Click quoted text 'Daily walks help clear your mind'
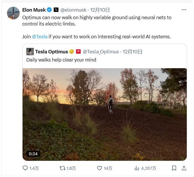 pyautogui.click(x=61, y=60)
